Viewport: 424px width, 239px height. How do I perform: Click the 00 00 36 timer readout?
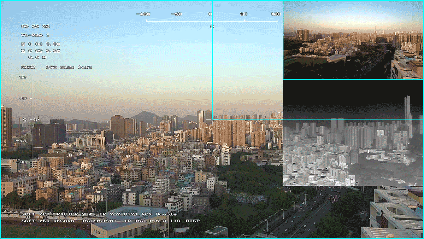(35, 27)
